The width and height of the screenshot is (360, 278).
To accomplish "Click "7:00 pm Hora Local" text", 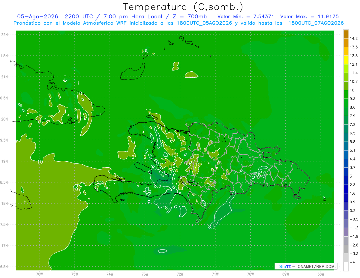I will pyautogui.click(x=133, y=16).
